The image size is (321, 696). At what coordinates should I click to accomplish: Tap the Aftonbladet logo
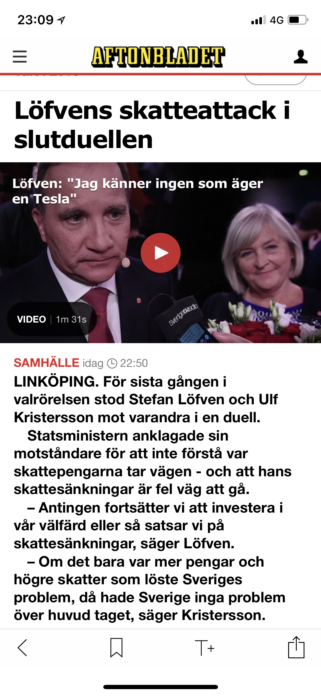[158, 57]
